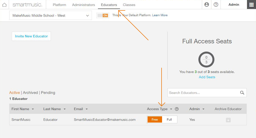Show Archived educators list
Image resolution: width=256 pixels, height=138 pixels.
tap(30, 93)
